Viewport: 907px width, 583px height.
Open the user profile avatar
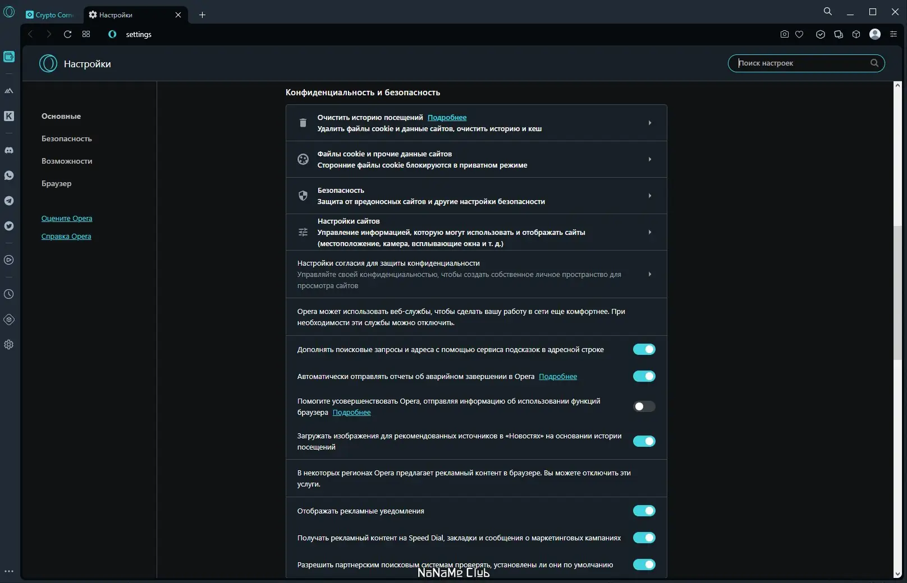click(x=874, y=34)
